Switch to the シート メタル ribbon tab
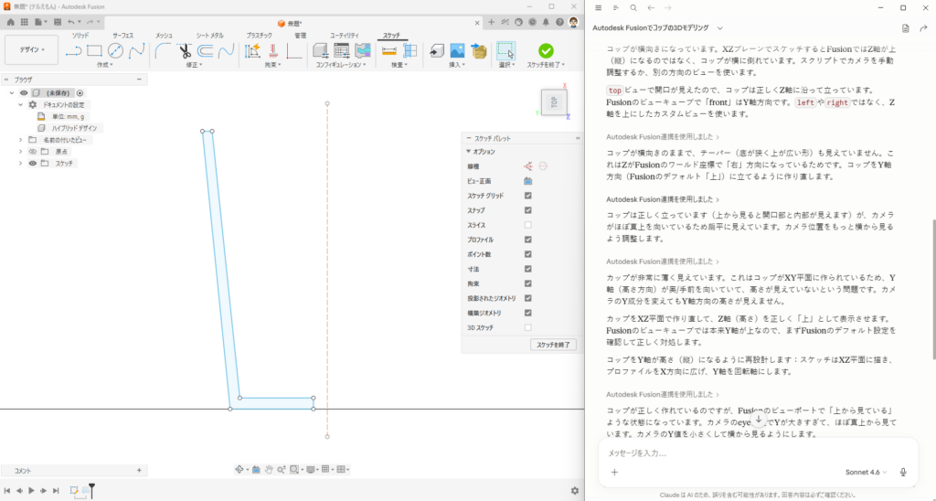 209,36
